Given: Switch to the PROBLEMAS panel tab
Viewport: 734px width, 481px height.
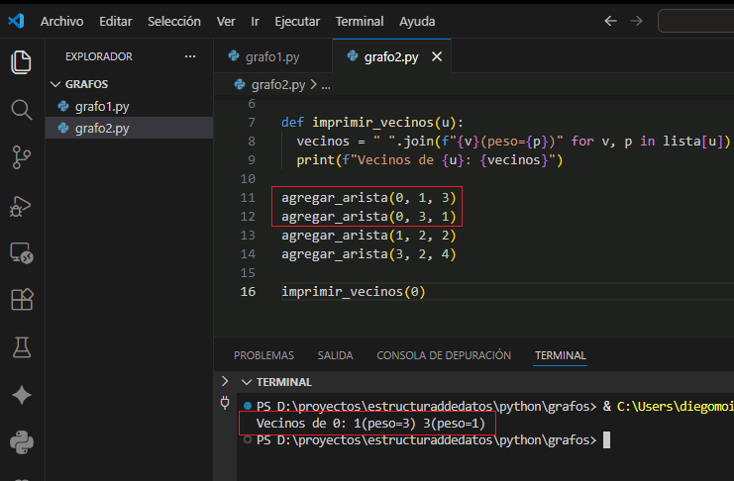Looking at the screenshot, I should [263, 355].
